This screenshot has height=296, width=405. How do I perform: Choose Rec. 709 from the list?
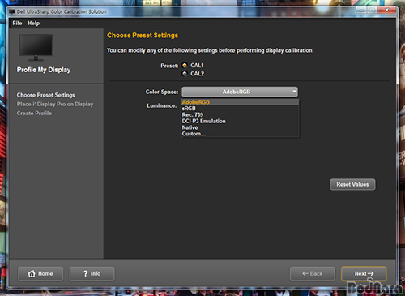(x=240, y=114)
